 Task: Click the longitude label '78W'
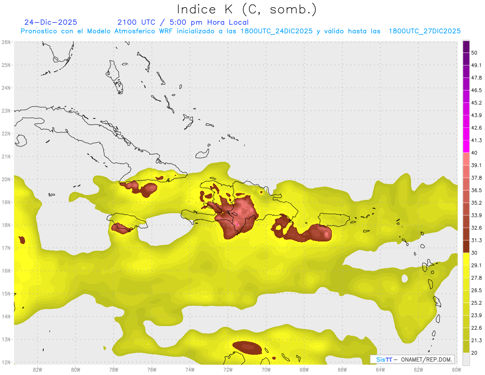tap(114, 369)
